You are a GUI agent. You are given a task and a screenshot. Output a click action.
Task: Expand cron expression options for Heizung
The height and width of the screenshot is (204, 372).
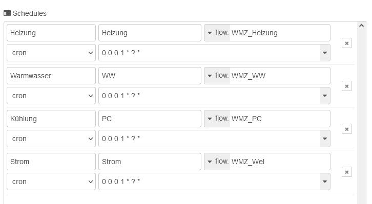click(325, 53)
